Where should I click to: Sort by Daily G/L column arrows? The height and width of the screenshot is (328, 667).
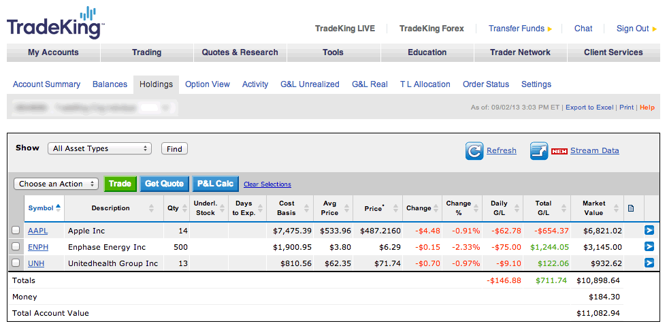(517, 208)
